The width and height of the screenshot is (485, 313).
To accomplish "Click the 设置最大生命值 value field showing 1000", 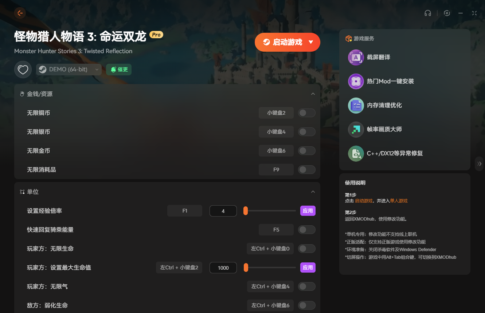I will click(223, 268).
